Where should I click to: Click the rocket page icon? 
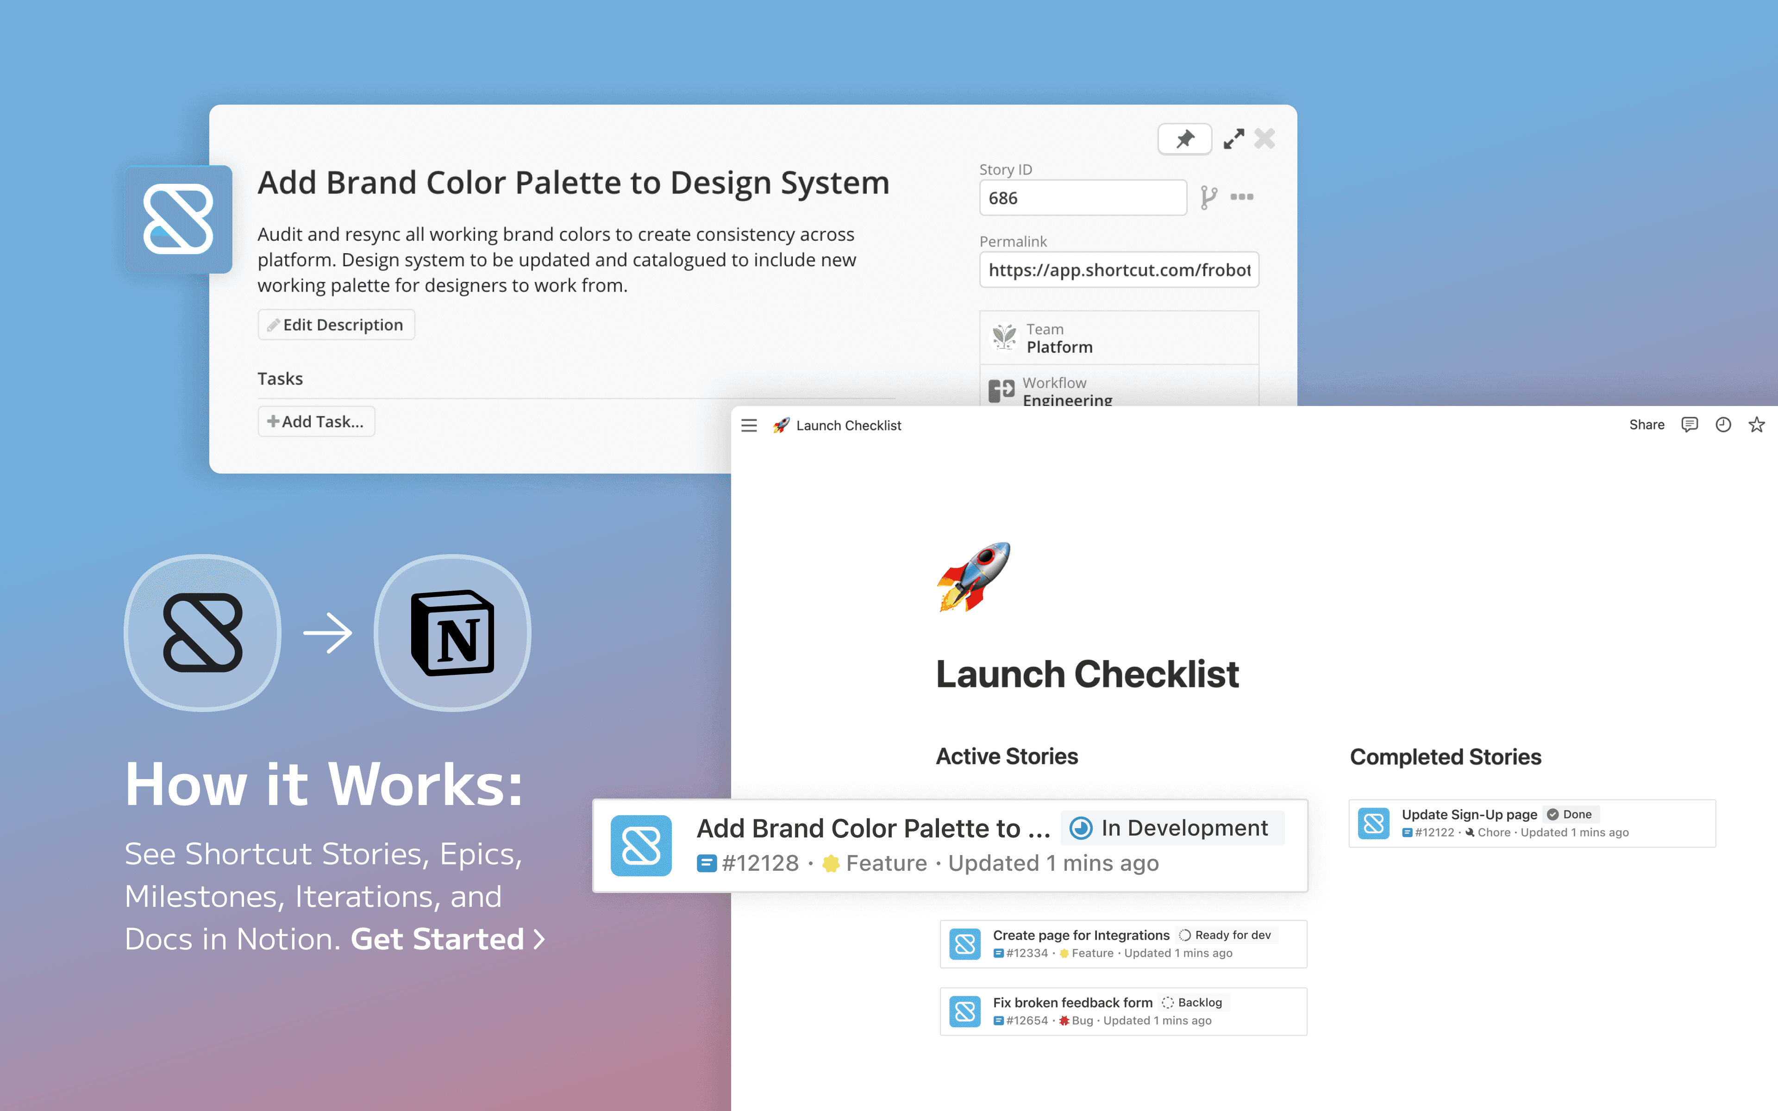[x=973, y=578]
